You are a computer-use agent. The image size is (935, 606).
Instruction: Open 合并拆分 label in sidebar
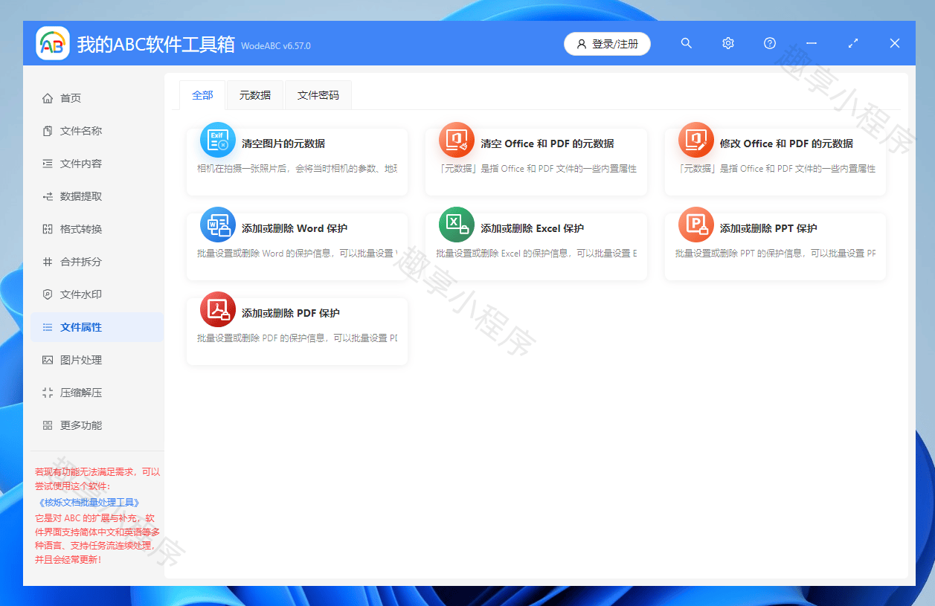point(81,262)
